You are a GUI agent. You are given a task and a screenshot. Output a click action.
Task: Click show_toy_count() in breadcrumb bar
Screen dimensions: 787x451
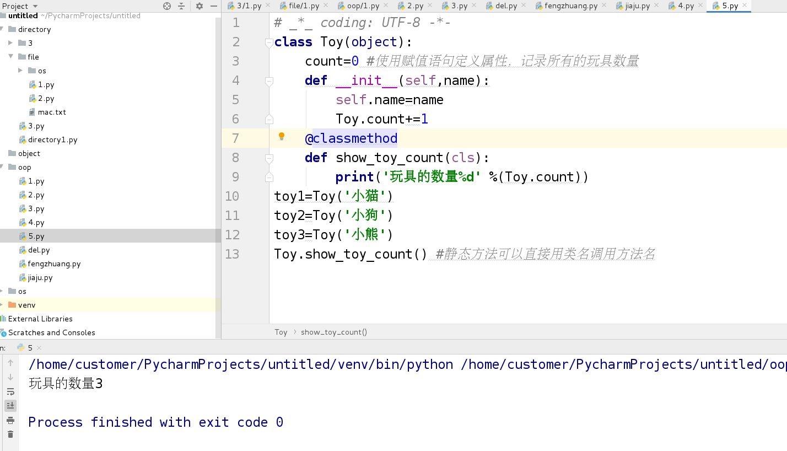coord(334,332)
